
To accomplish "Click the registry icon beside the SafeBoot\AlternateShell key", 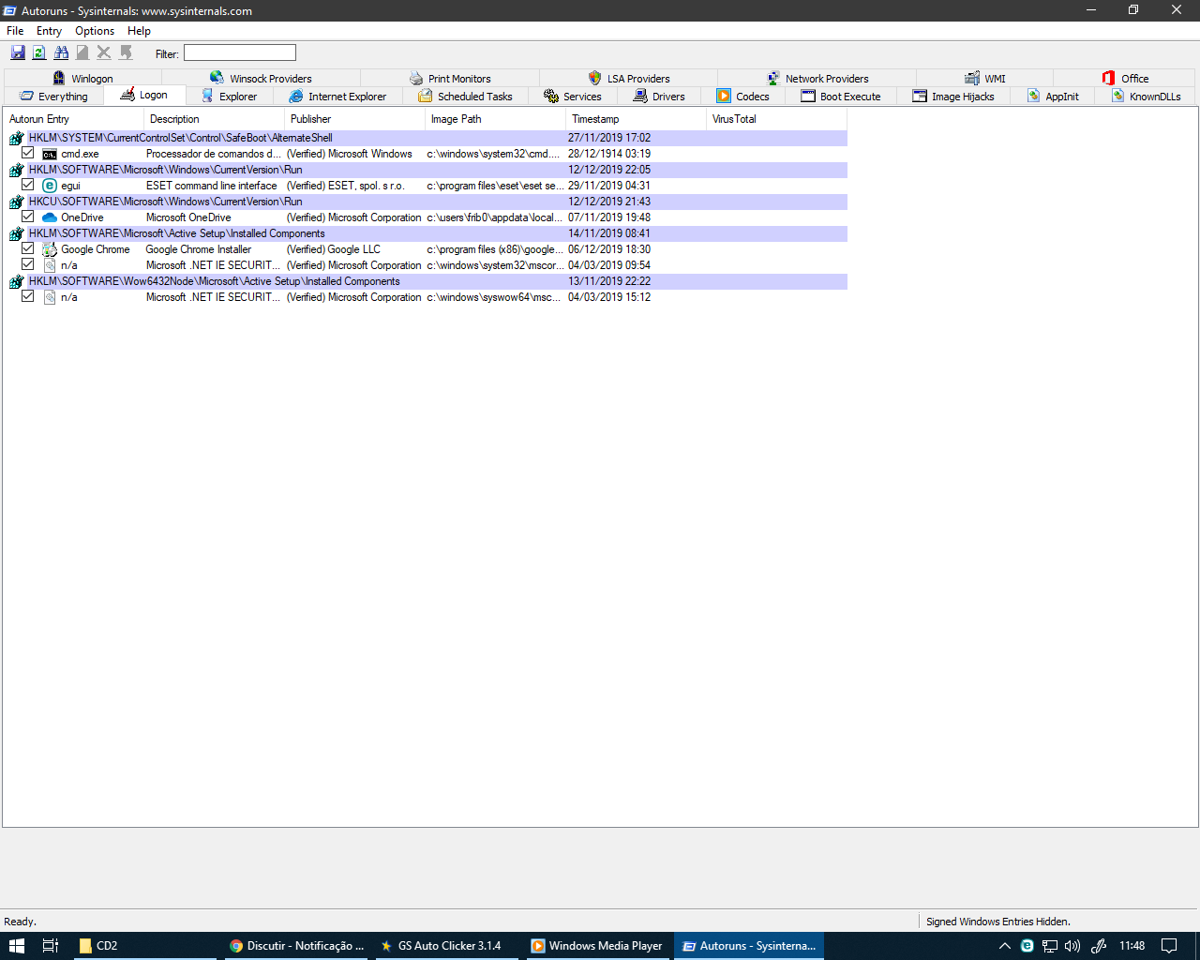I will pyautogui.click(x=17, y=138).
